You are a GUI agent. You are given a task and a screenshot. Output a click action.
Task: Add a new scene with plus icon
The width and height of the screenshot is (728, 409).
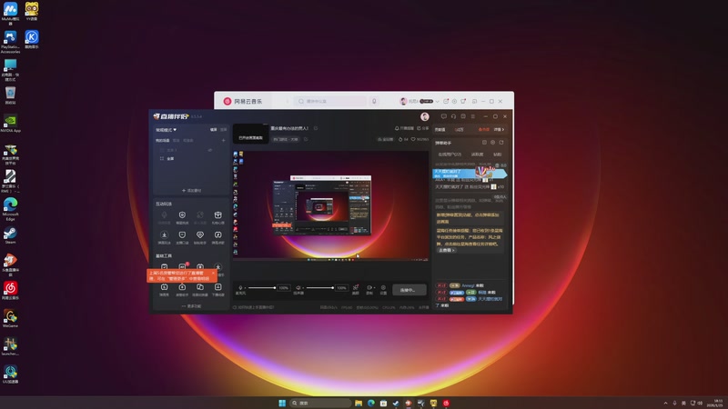tap(223, 141)
